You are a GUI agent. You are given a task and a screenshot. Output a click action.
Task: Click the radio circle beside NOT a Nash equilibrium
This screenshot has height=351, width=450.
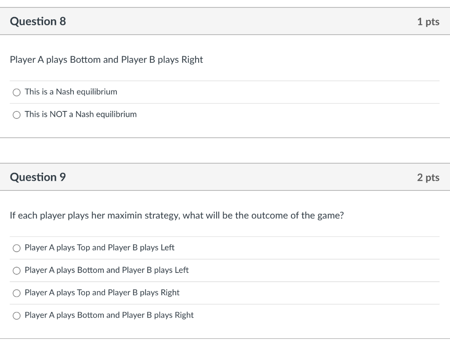tap(16, 115)
